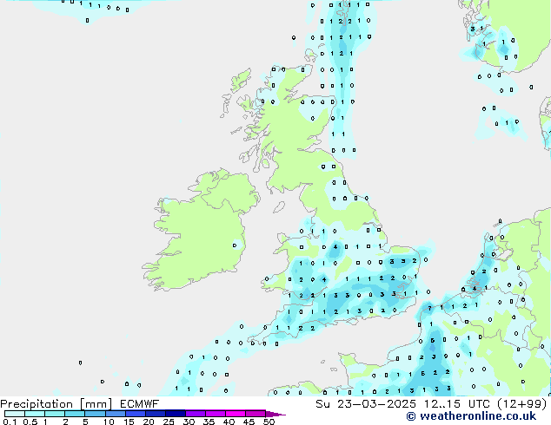Pick the 35–40 mm violet legend swatch
Screen dimensions: 551x425
pyautogui.click(x=216, y=414)
